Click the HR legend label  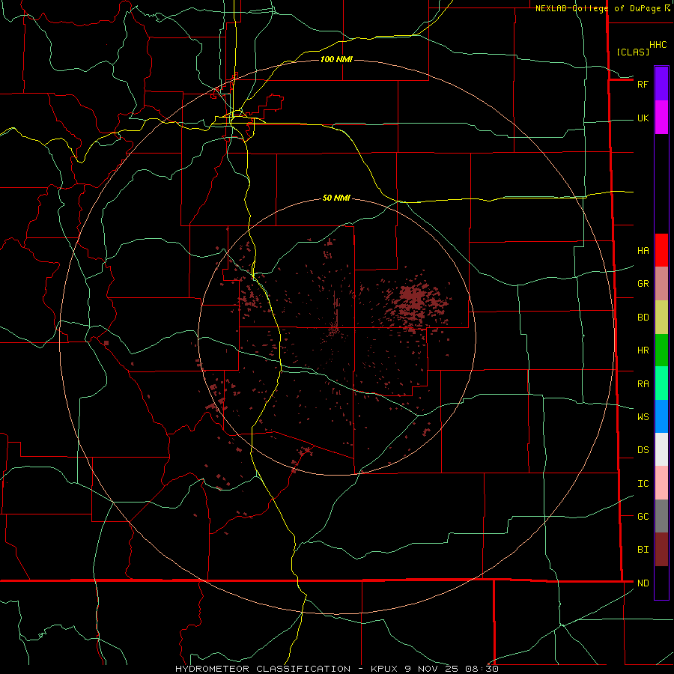pos(643,350)
